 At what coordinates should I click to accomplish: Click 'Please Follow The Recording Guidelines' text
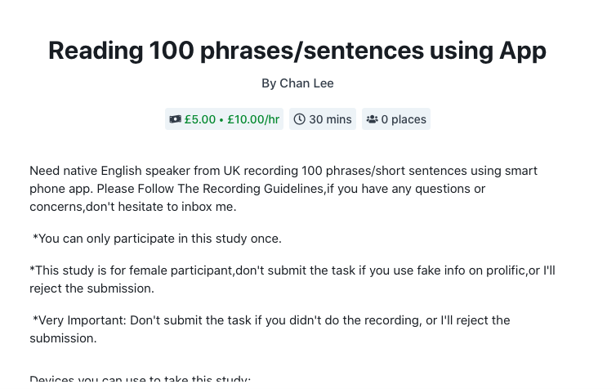point(210,189)
